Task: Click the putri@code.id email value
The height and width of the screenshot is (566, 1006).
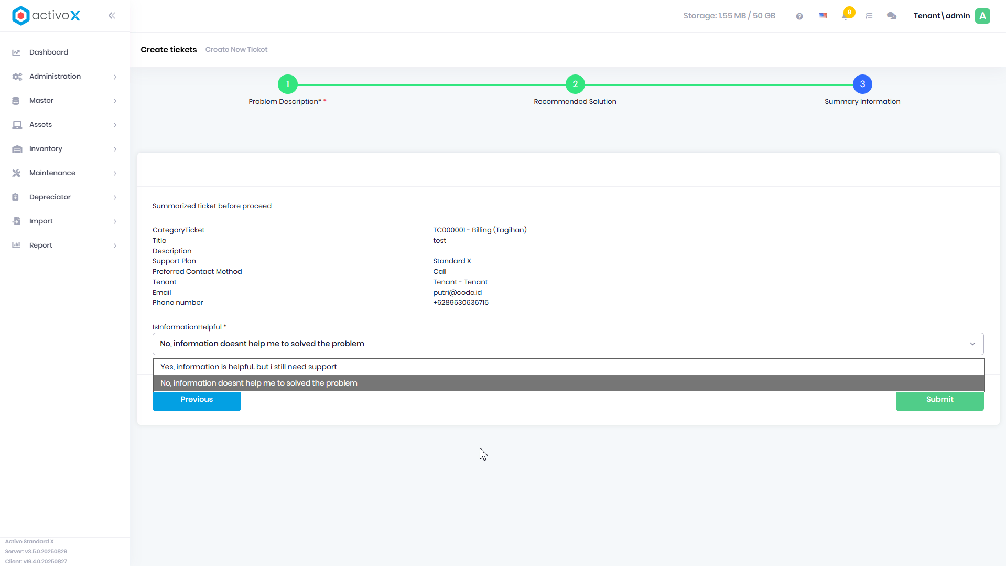Action: click(457, 293)
